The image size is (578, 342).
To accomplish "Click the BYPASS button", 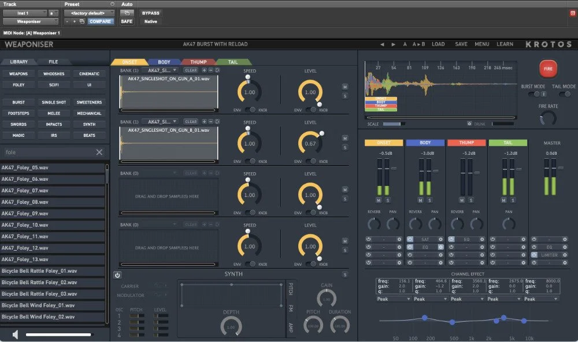I will (x=151, y=13).
